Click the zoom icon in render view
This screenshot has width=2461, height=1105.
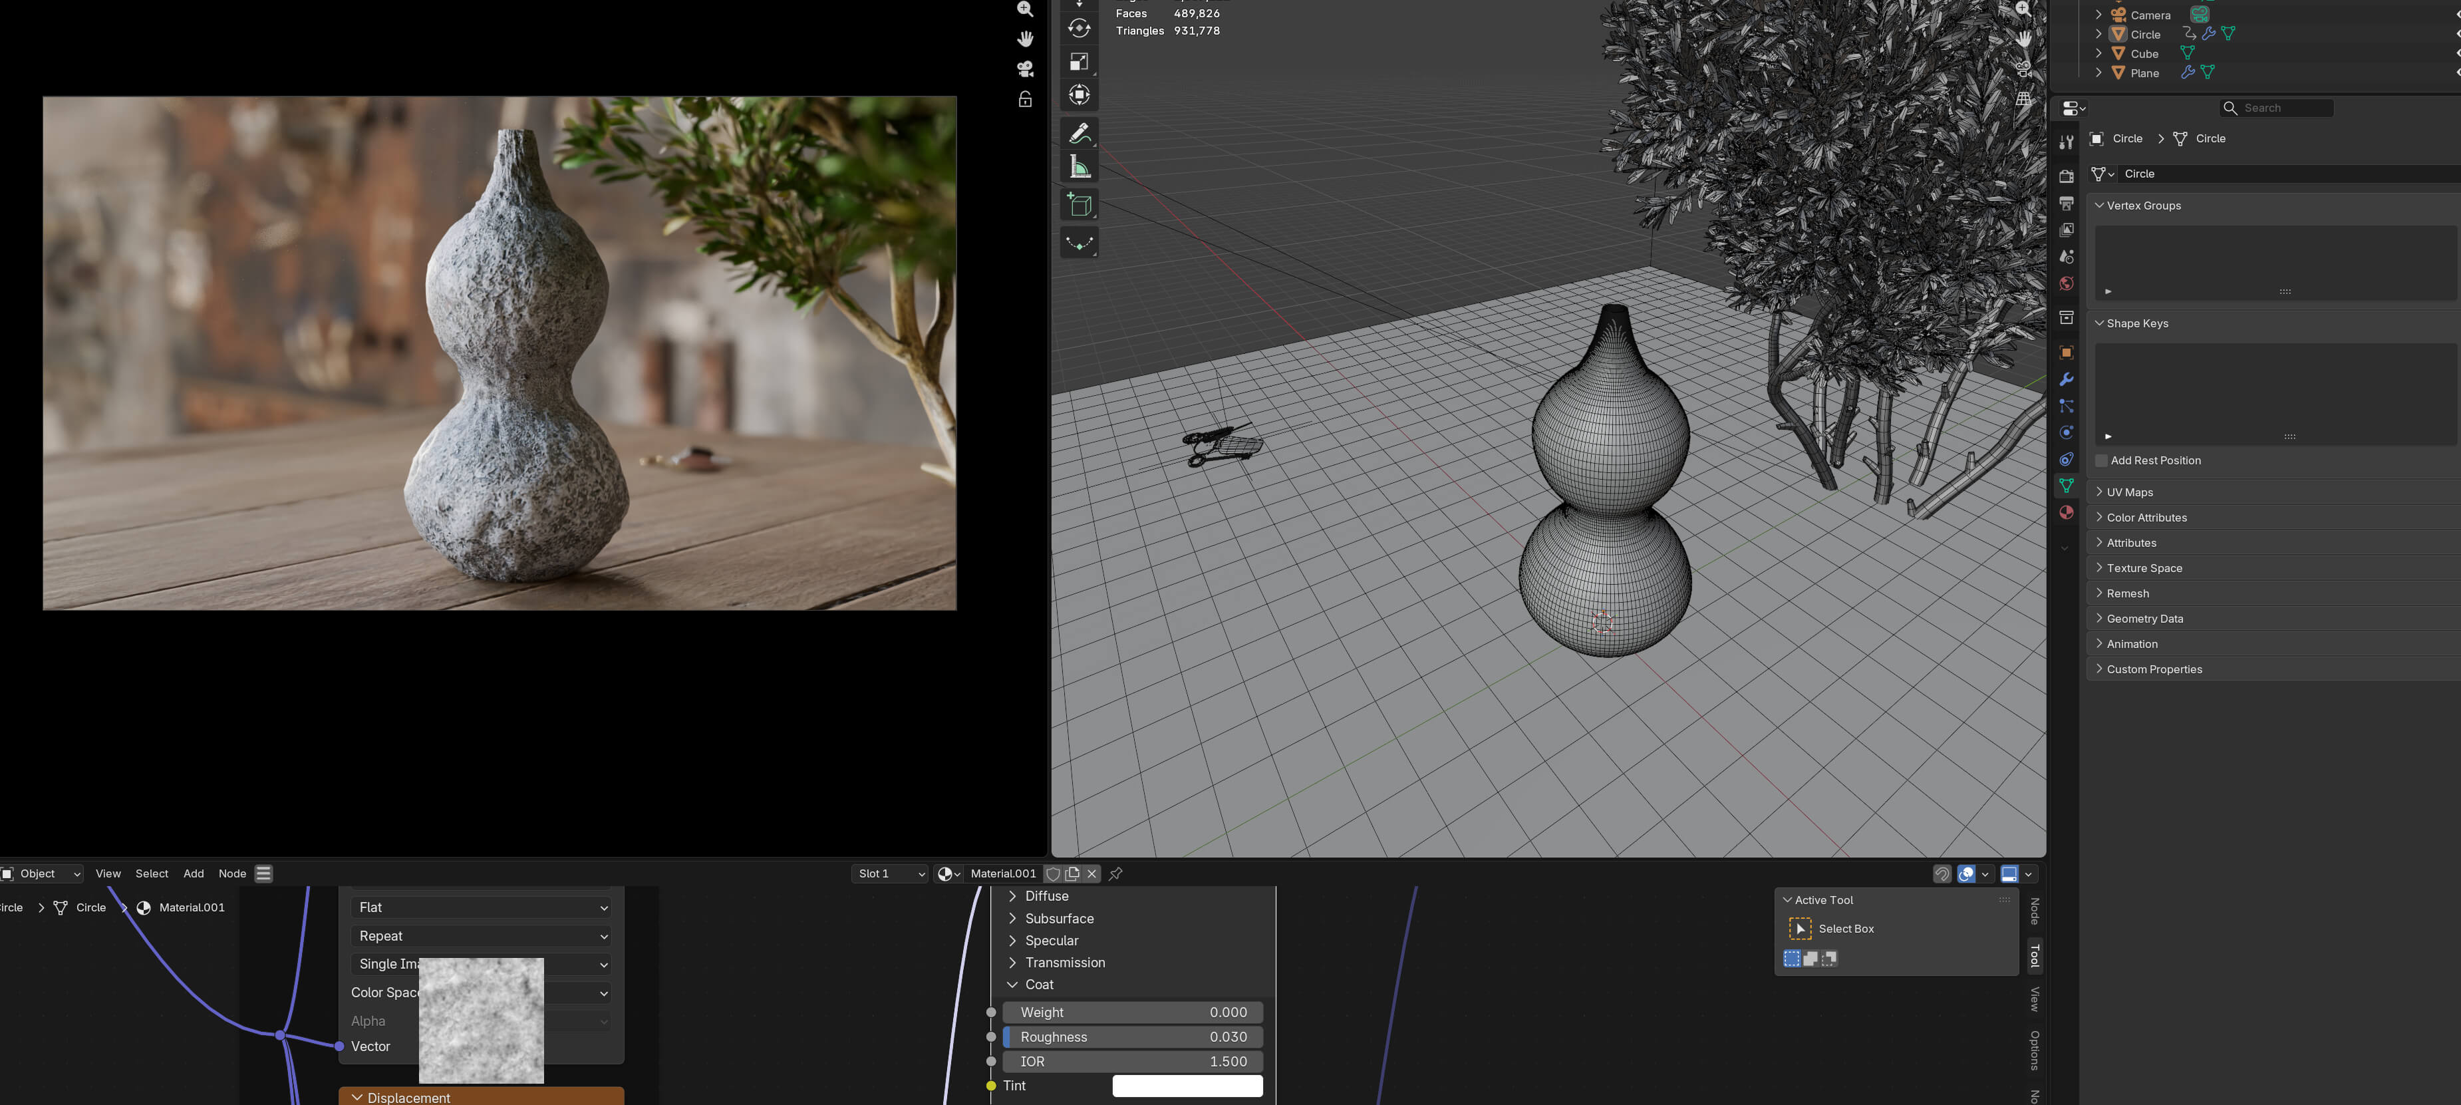point(1025,9)
